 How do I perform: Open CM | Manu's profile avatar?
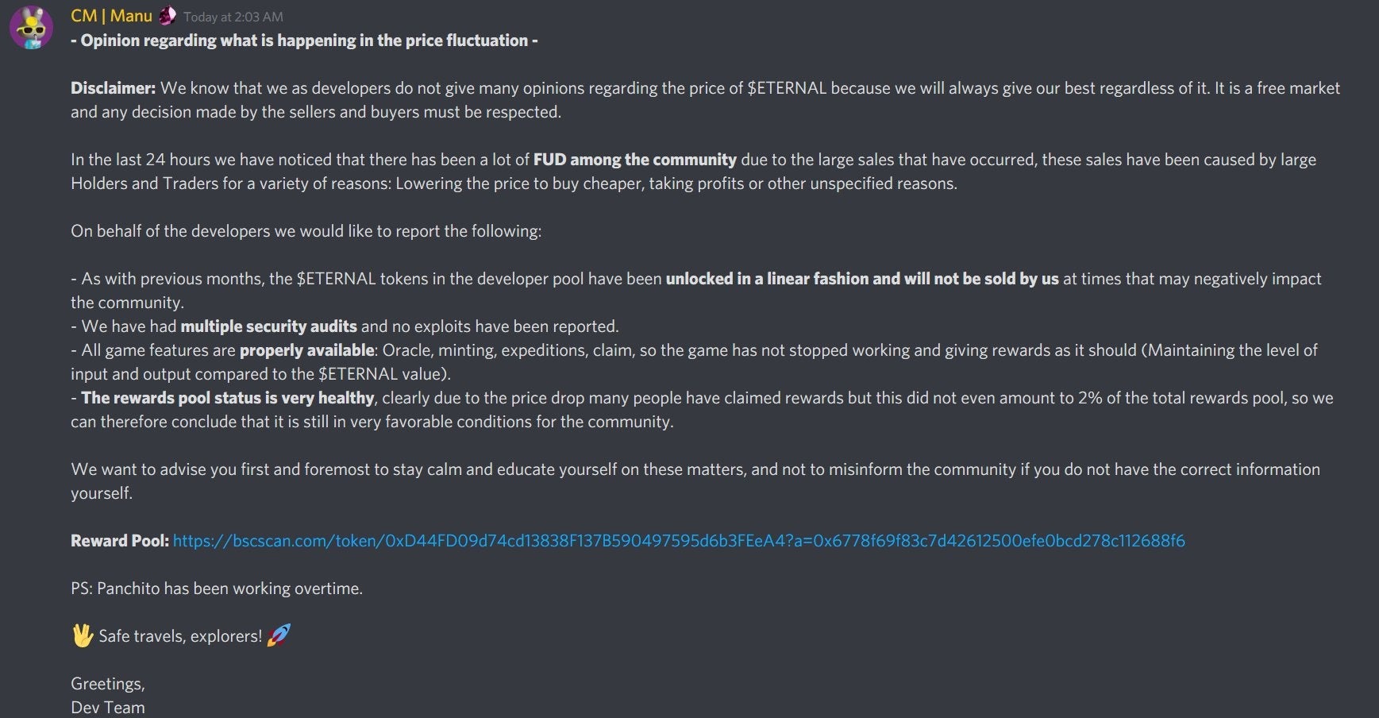click(31, 28)
